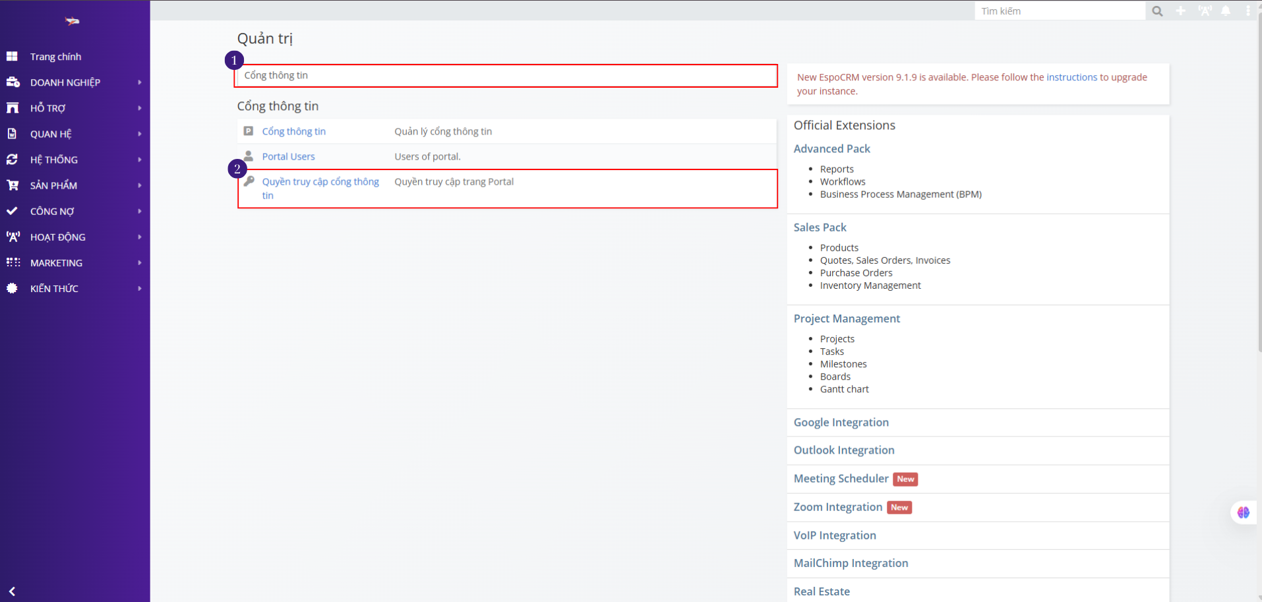Click the broadcast tower icon in top bar

coord(1205,11)
